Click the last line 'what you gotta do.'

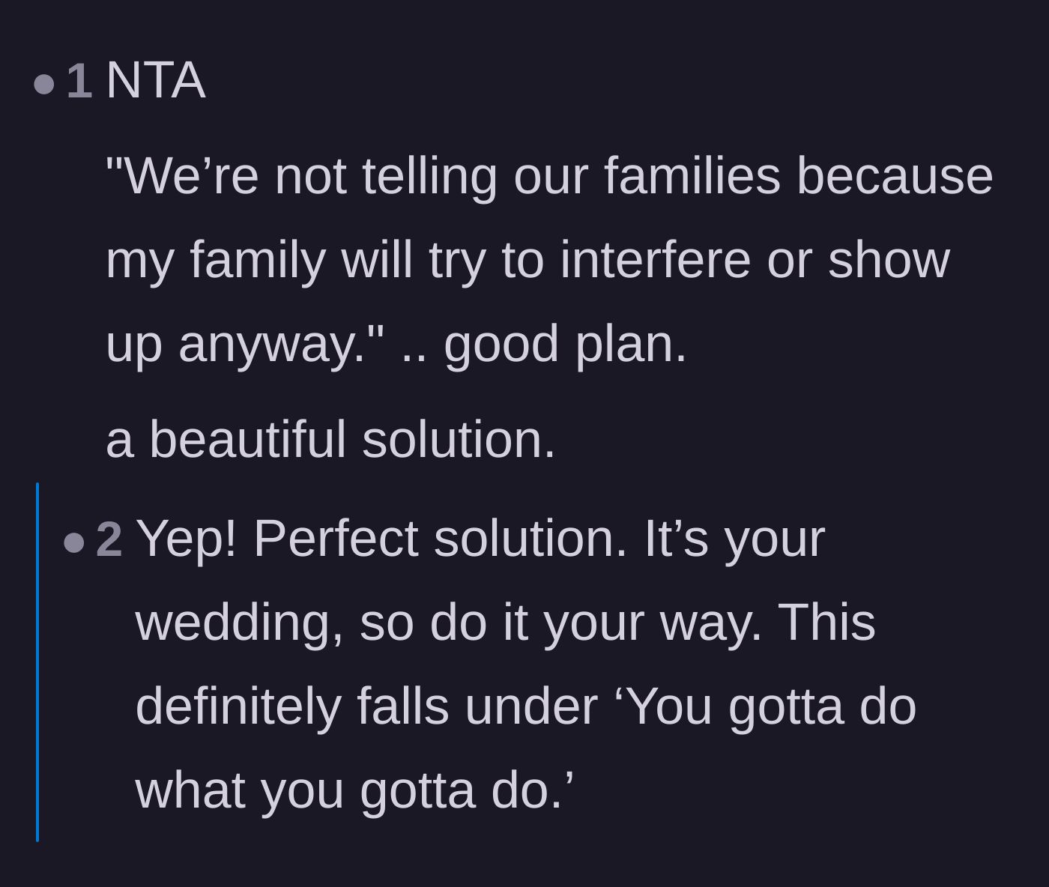pyautogui.click(x=355, y=791)
